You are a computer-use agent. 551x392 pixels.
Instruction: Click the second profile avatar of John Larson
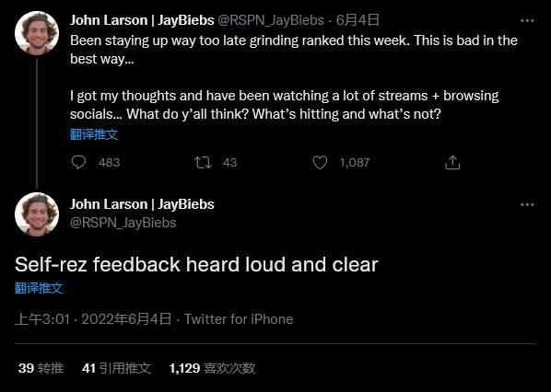click(x=37, y=214)
